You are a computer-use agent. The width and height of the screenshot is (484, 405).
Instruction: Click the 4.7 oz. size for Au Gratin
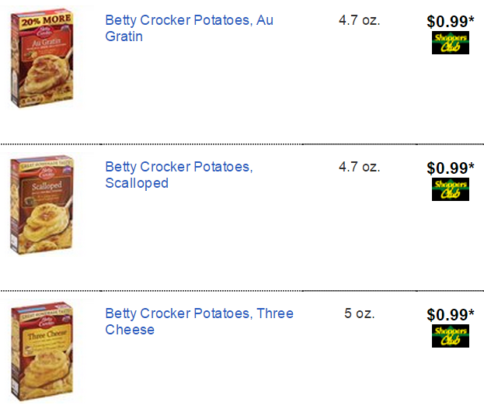click(x=359, y=20)
